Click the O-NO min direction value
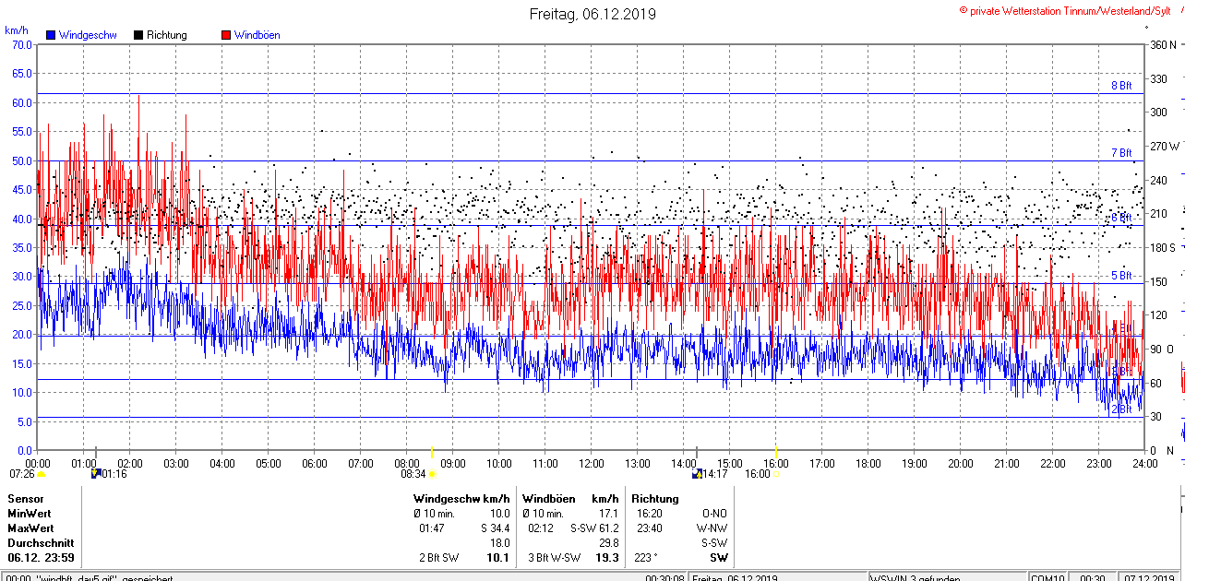 715,514
